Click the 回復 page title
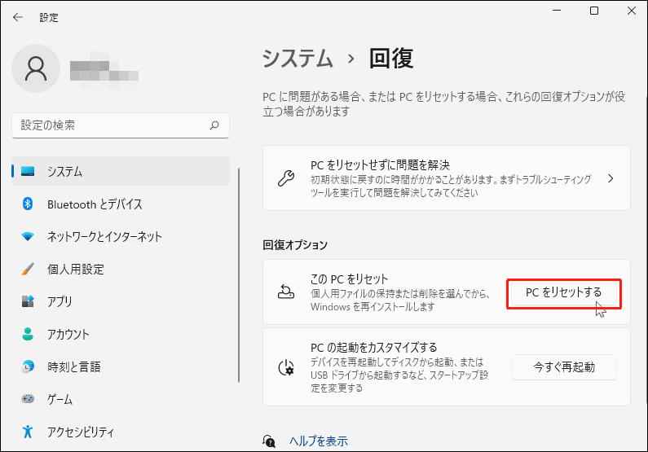The image size is (648, 452). (x=391, y=58)
